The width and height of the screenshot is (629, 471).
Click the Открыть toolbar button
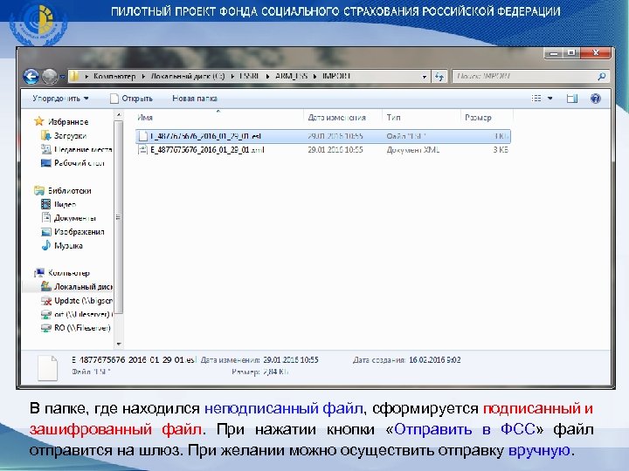(x=132, y=99)
